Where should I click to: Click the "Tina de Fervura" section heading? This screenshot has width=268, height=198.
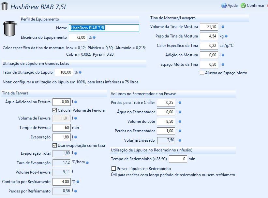pyautogui.click(x=15, y=93)
